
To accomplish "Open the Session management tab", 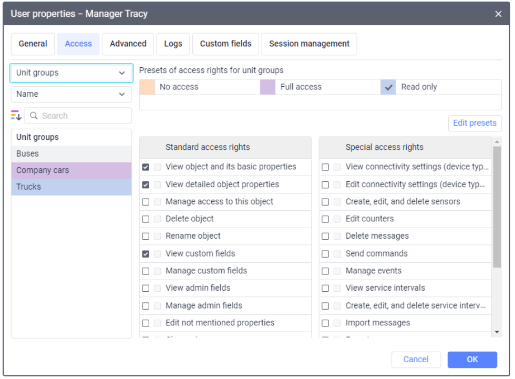I will coord(309,44).
